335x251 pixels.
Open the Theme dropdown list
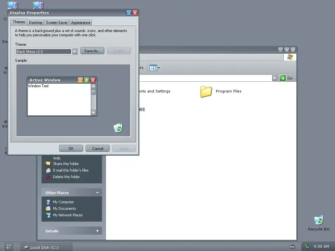(x=75, y=51)
